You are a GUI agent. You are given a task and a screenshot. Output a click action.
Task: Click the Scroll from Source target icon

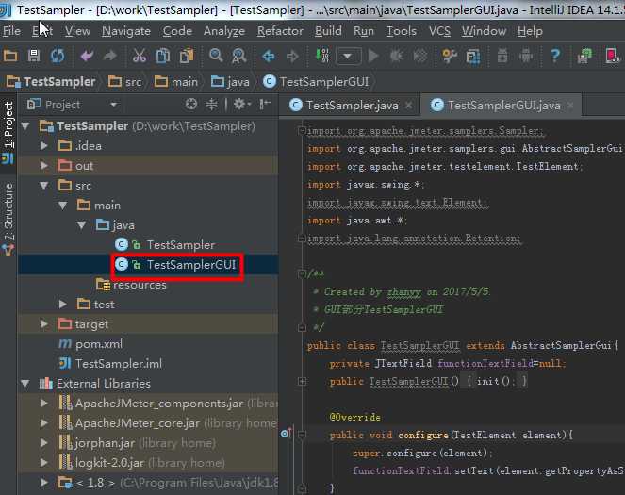tap(191, 105)
